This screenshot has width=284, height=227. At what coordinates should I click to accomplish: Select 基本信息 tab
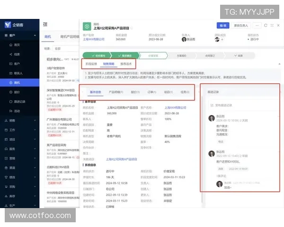click(96, 92)
